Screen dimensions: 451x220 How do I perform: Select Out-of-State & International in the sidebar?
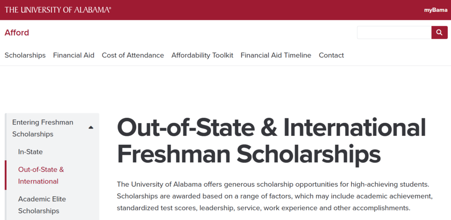41,176
